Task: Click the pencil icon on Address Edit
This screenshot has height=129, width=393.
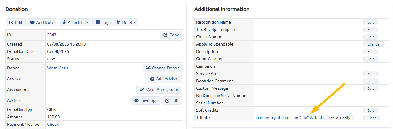Action: click(x=167, y=100)
